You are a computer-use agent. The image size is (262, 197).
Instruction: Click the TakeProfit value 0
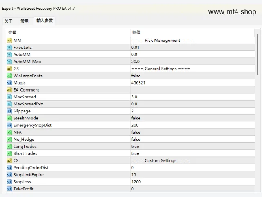133,189
